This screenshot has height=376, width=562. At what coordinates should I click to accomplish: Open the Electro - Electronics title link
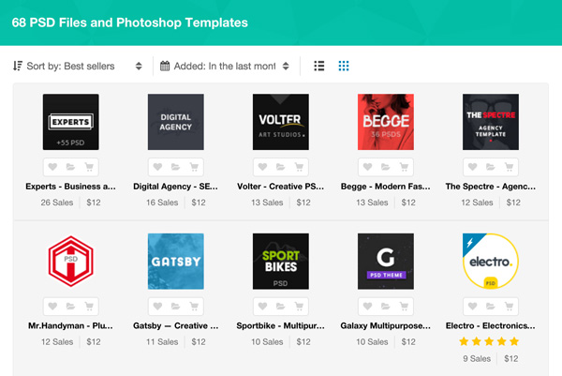pos(491,325)
